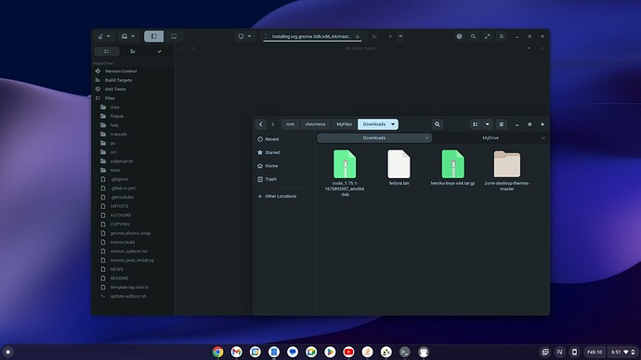This screenshot has height=360, width=641.
Task: Select the README file
Action: pos(119,278)
